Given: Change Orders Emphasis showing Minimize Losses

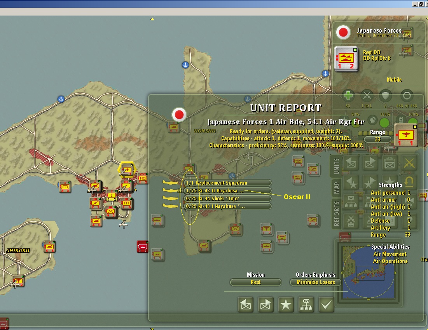Looking at the screenshot, I should pos(316,282).
